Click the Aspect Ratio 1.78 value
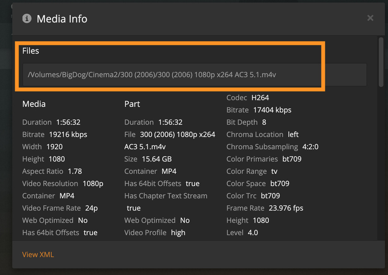Screen dimensions: 388x275 75,171
